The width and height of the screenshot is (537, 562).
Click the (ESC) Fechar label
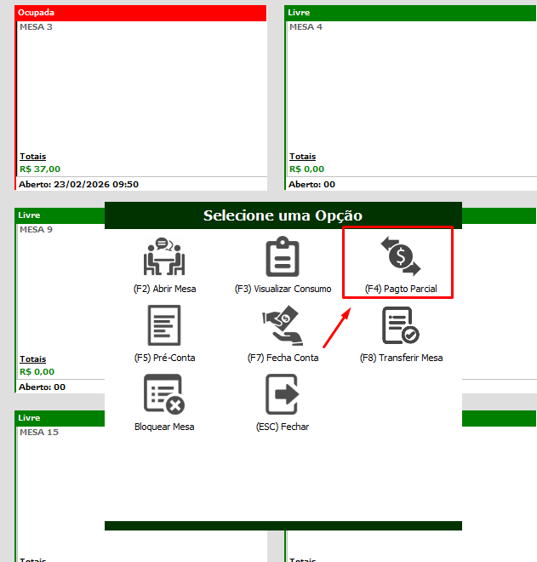pos(283,427)
